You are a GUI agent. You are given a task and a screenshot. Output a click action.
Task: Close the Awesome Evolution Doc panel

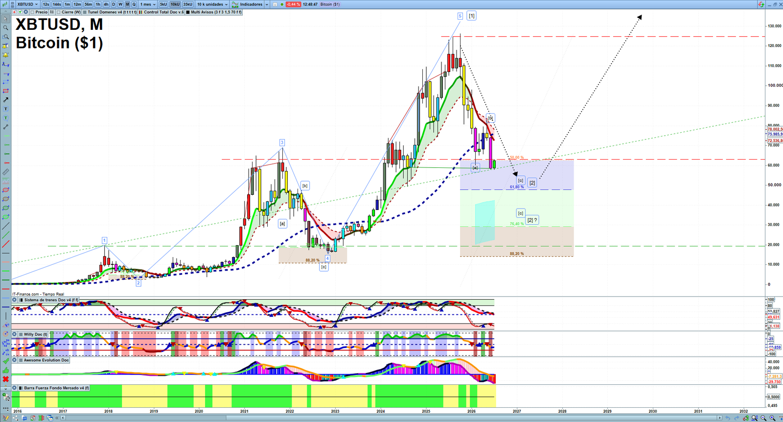[15, 360]
